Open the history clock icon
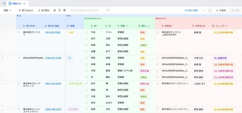The image size is (242, 113). tap(210, 10)
